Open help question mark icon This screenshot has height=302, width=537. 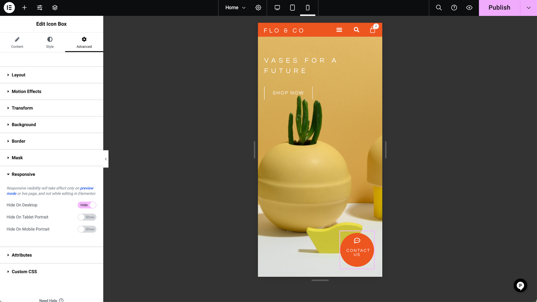pos(454,8)
